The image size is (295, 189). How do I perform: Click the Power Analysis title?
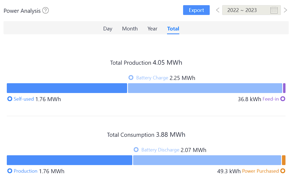click(x=22, y=11)
